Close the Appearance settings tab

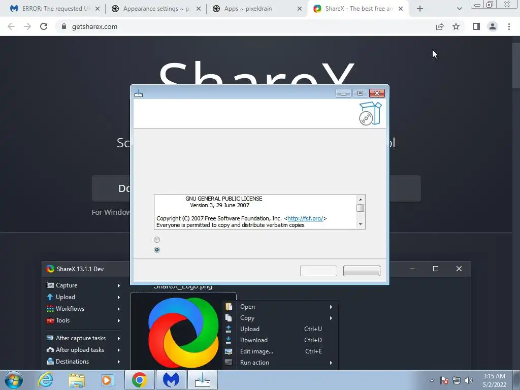199,9
